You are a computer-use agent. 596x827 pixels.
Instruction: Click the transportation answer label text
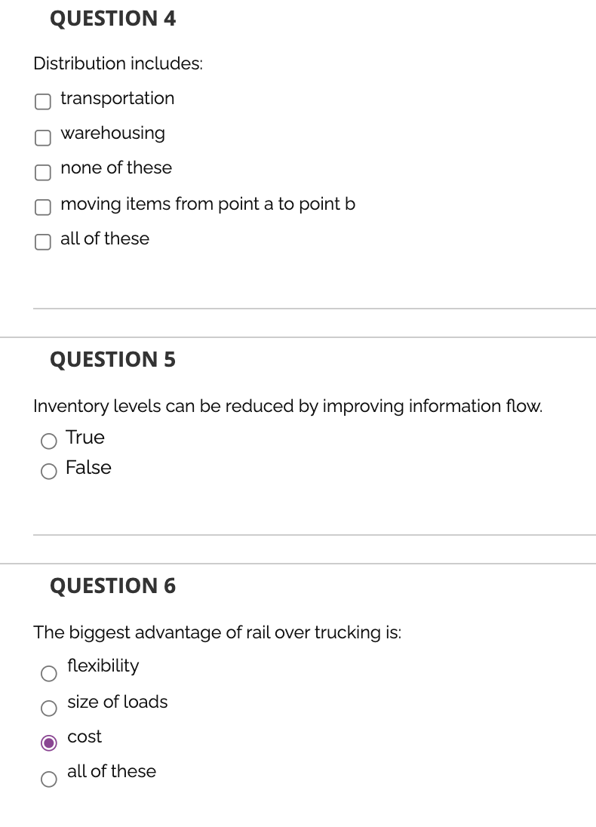pyautogui.click(x=117, y=98)
